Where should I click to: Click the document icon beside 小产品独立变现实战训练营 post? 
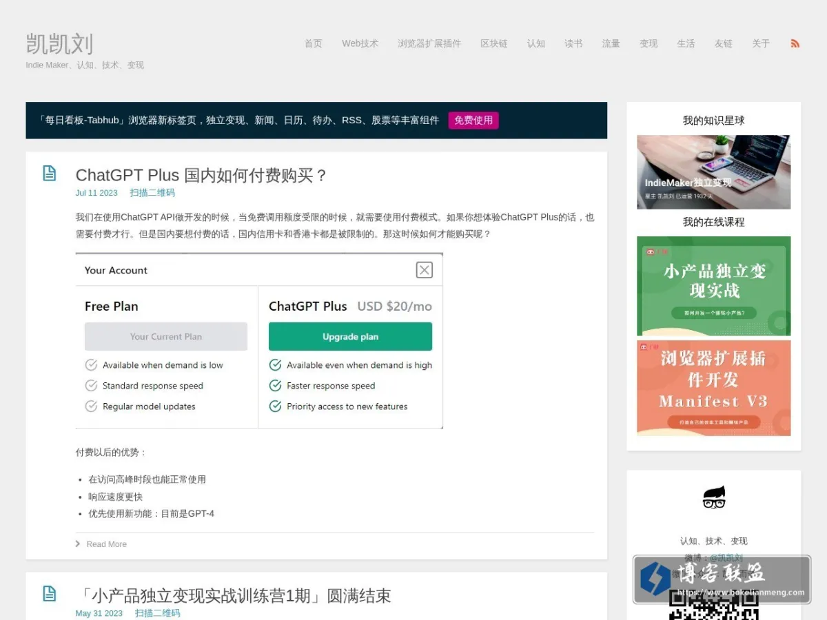(x=50, y=593)
